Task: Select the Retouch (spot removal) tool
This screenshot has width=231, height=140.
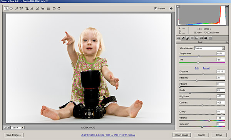Action: click(x=37, y=8)
